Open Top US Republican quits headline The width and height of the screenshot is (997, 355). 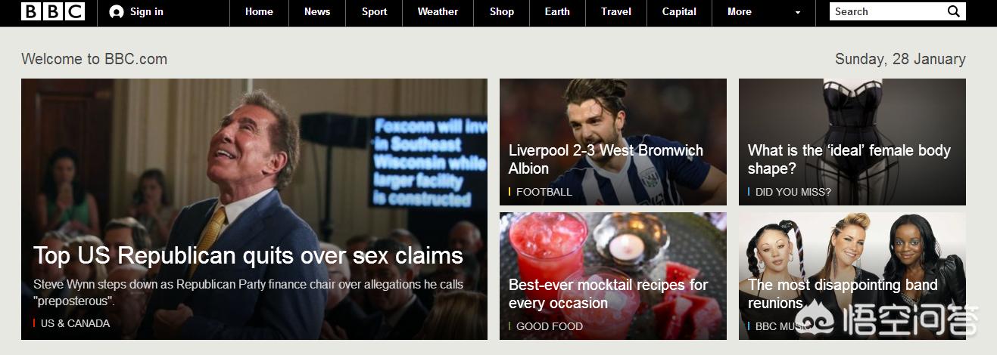click(248, 255)
